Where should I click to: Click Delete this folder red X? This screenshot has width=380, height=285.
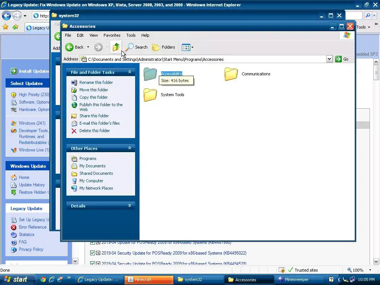74,131
